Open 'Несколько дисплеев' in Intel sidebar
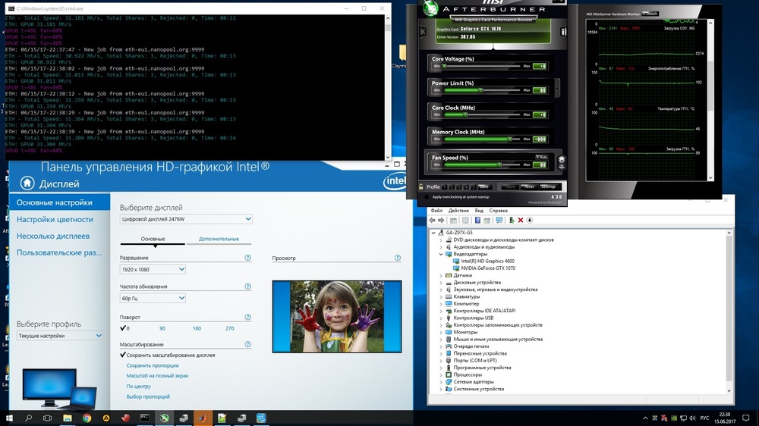This screenshot has height=426, width=759. pyautogui.click(x=53, y=236)
